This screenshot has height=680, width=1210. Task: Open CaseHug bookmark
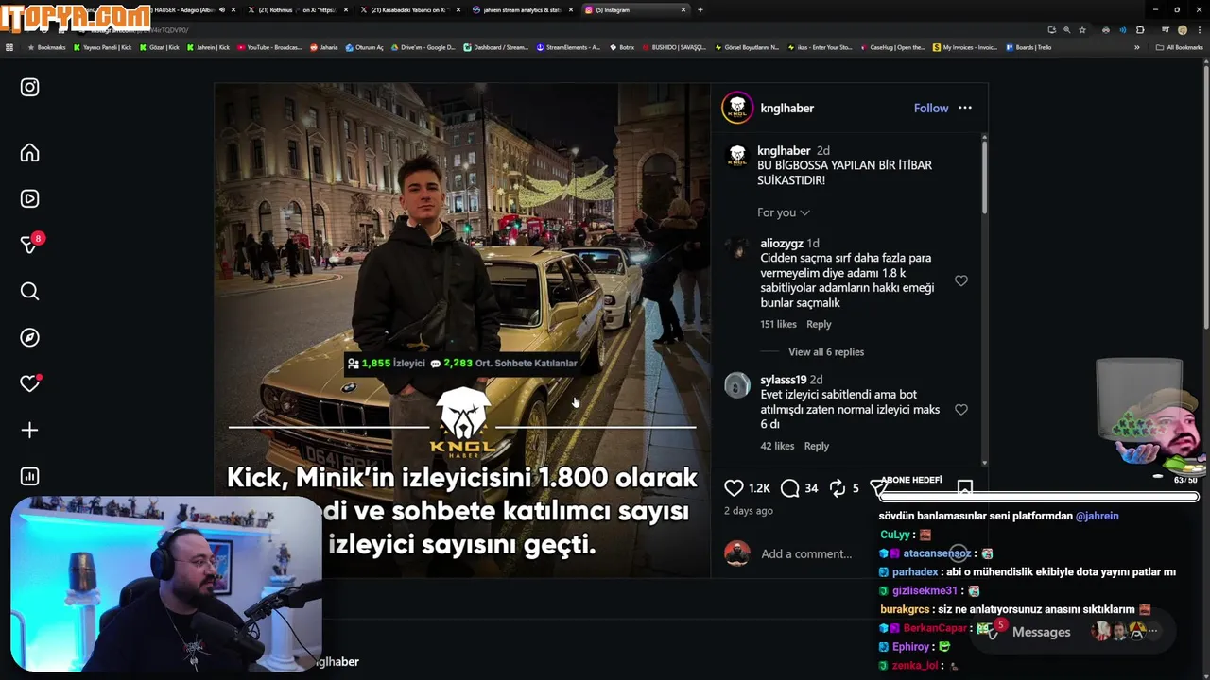pos(893,47)
